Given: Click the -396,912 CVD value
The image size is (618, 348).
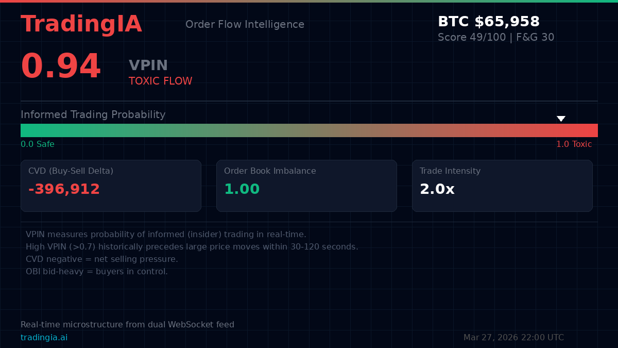Looking at the screenshot, I should (64, 189).
